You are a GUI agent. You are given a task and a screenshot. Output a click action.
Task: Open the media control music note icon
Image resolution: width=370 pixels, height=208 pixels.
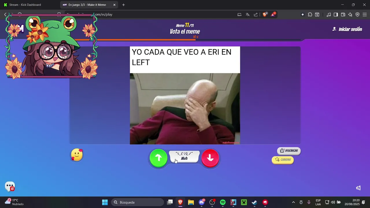[x=329, y=14]
